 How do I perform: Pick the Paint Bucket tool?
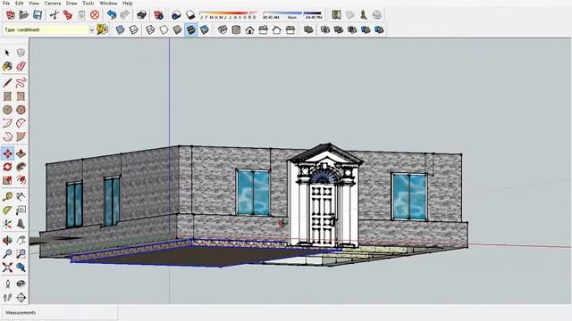pos(7,66)
